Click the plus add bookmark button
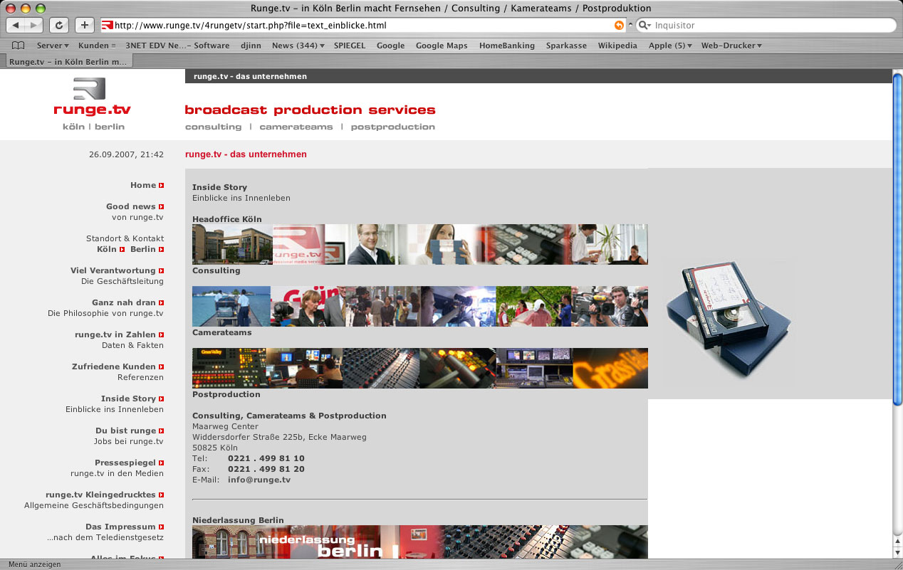The width and height of the screenshot is (903, 570). [84, 25]
